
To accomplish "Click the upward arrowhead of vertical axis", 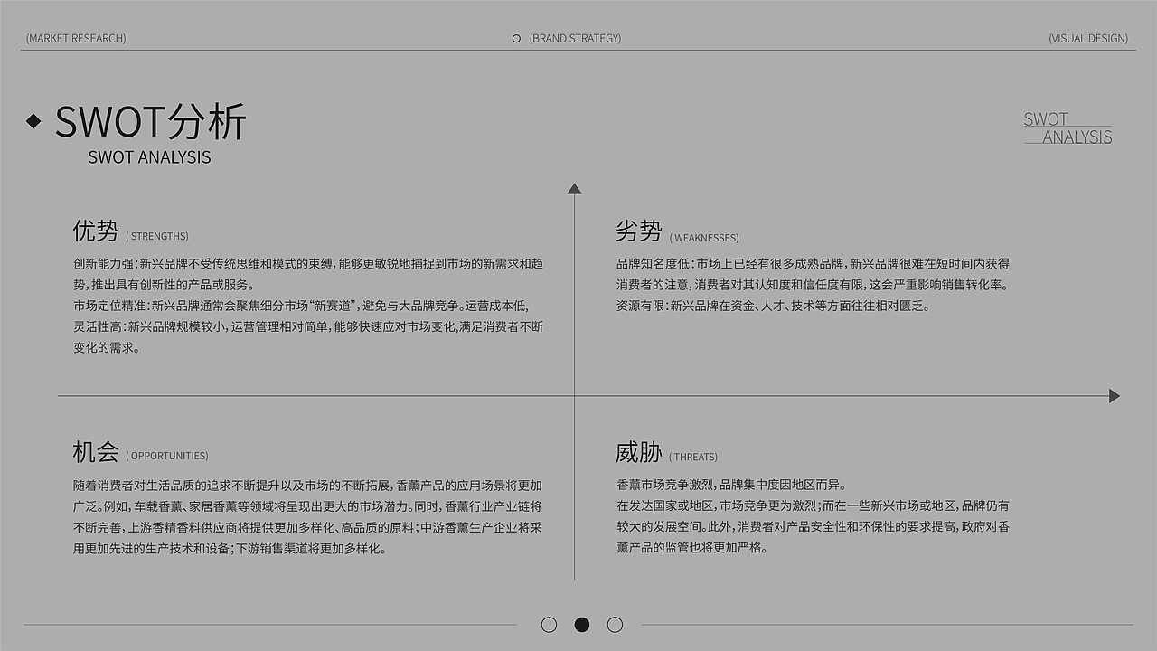I will [x=574, y=189].
